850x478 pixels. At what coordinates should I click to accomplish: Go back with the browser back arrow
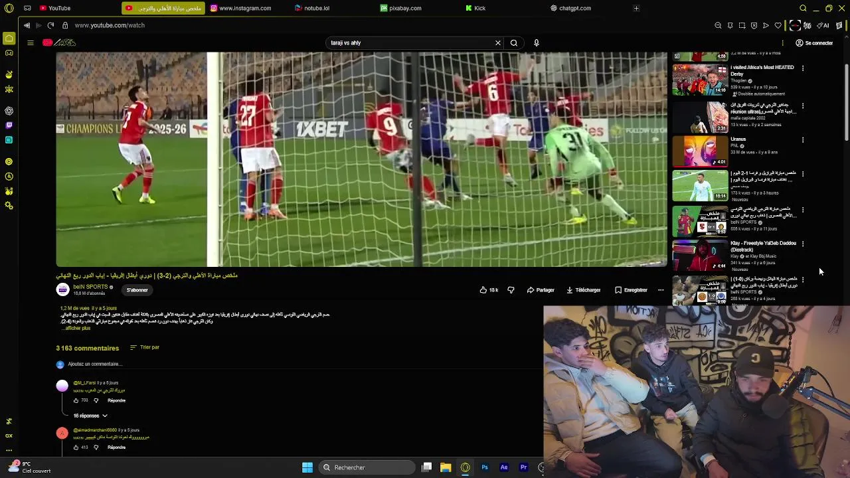[x=27, y=25]
